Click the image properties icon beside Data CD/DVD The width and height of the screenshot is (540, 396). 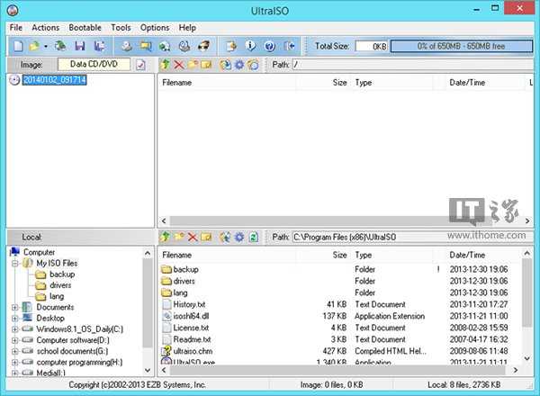pos(140,65)
